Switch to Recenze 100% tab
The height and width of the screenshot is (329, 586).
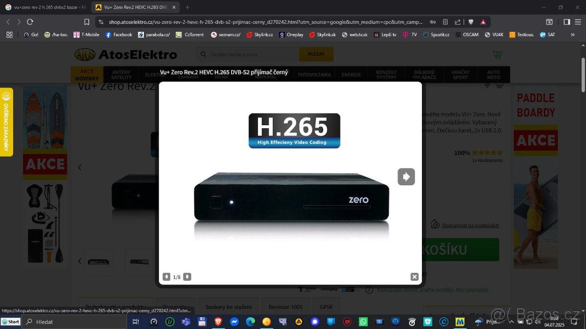(x=285, y=307)
